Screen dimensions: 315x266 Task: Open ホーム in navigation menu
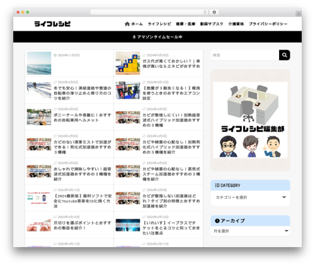[x=137, y=24]
